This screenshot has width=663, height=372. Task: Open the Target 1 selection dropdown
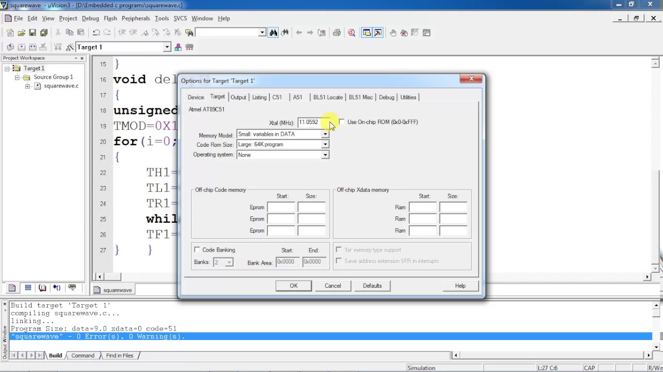point(167,47)
